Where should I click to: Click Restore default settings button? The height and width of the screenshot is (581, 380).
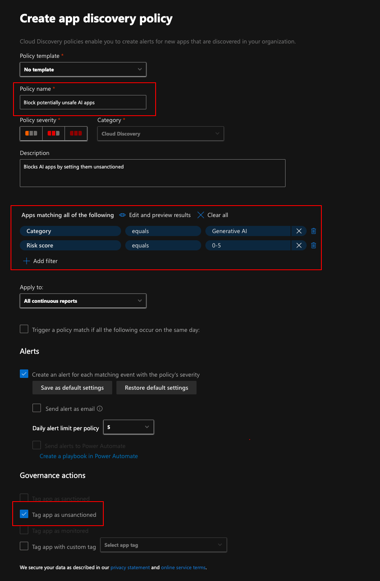156,388
